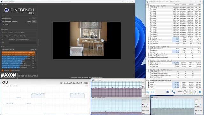
Task: Click color swatch in CPU Fan graph
Action: click(196, 104)
